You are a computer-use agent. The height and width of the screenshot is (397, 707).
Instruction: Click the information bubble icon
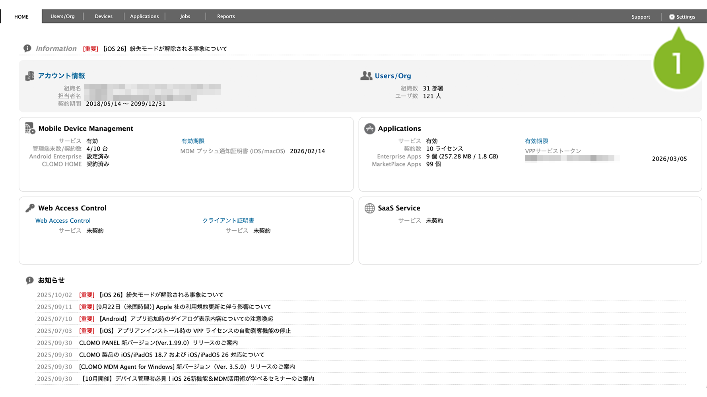point(27,48)
